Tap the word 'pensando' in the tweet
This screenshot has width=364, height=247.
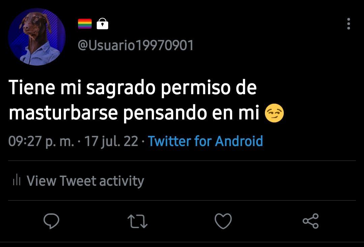(x=165, y=114)
